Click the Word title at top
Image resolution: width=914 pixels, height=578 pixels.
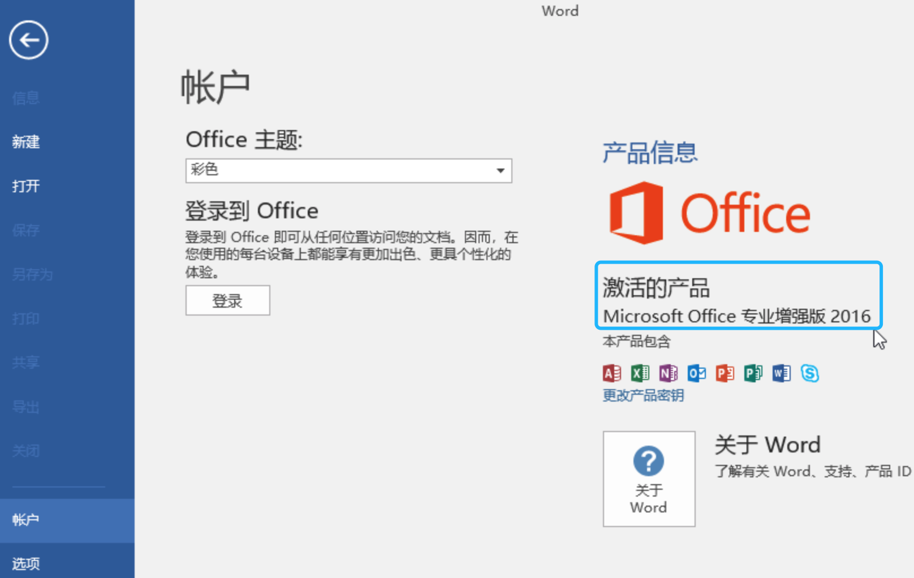pos(560,11)
